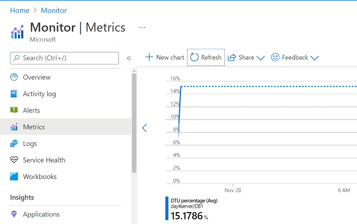Click the Activity log book icon
The height and width of the screenshot is (224, 357).
pyautogui.click(x=14, y=94)
